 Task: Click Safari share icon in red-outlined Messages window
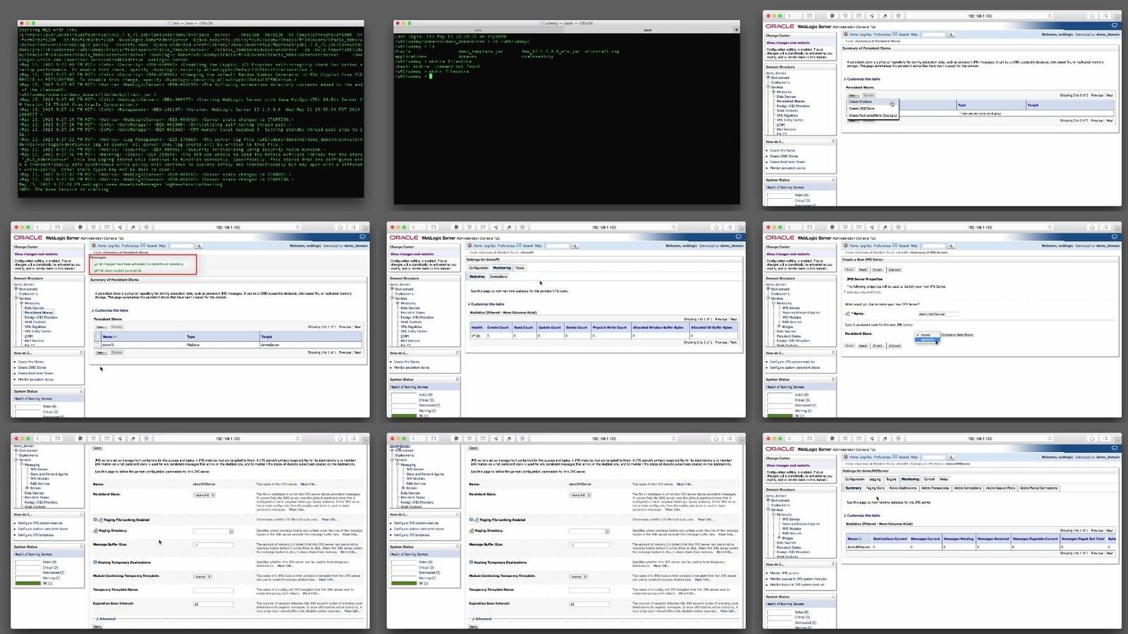[340, 227]
